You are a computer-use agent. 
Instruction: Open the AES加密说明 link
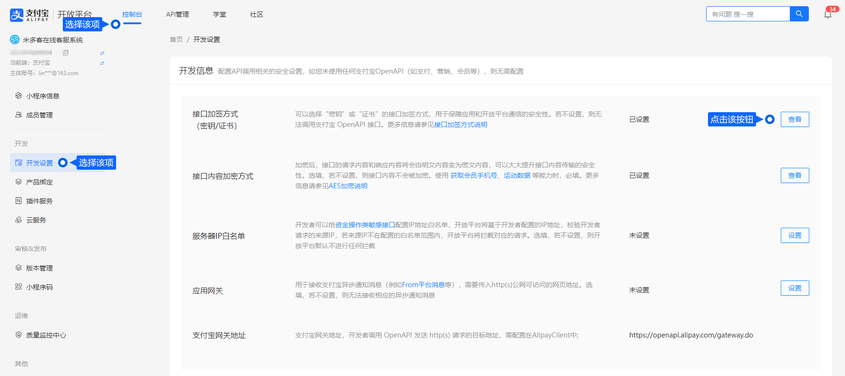(x=348, y=186)
